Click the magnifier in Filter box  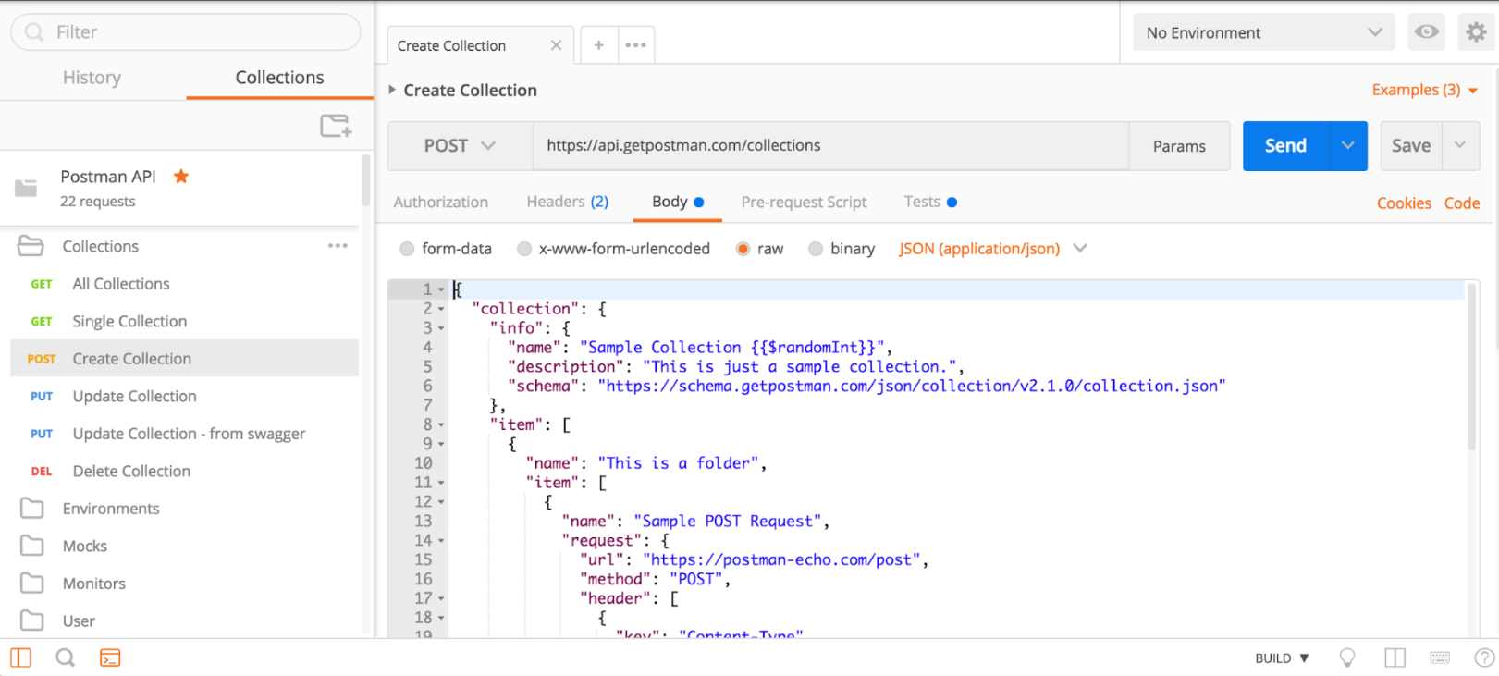click(34, 32)
